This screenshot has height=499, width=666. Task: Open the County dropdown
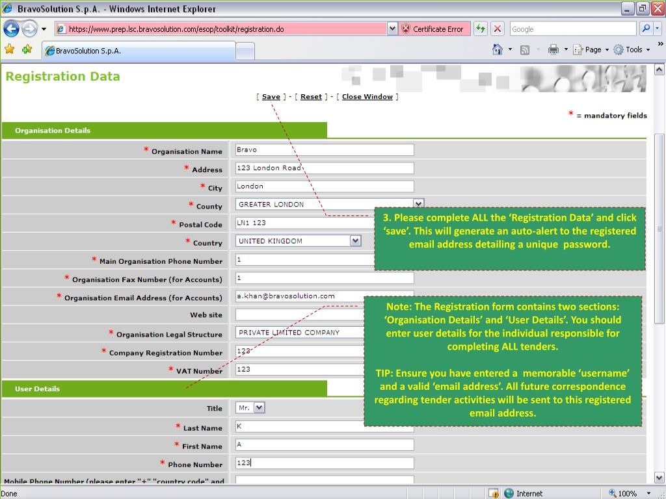point(329,205)
